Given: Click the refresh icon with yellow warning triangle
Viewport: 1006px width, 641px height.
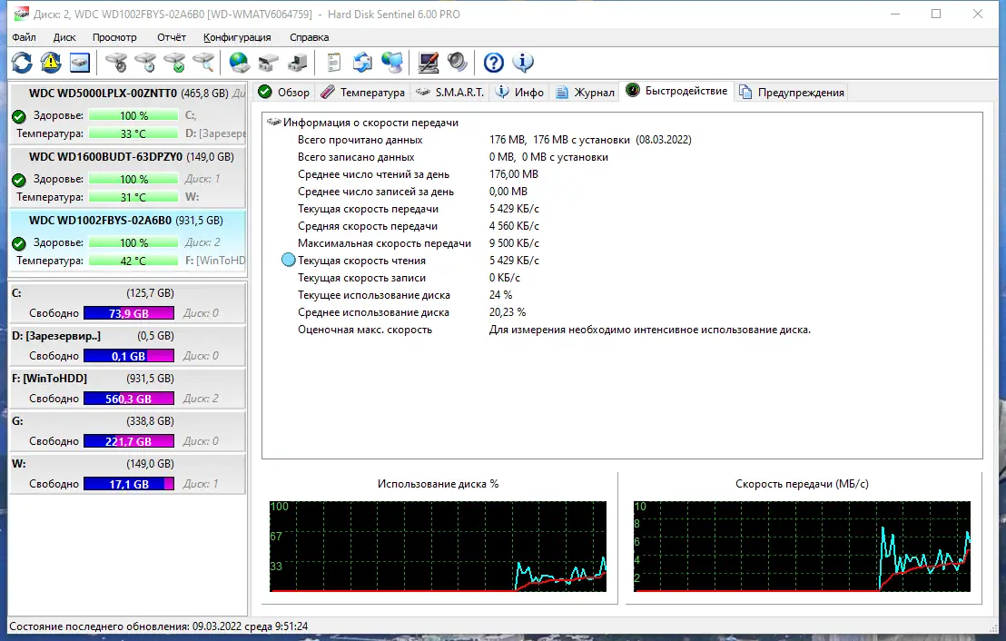Looking at the screenshot, I should [51, 63].
